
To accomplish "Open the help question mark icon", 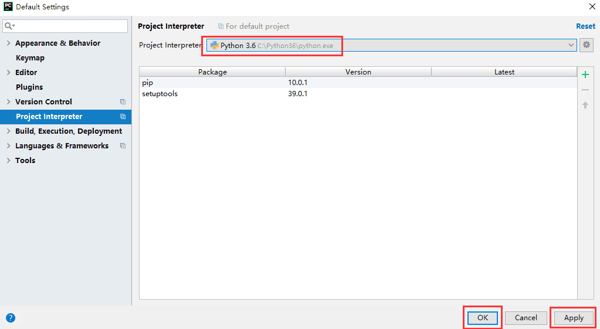I will (x=11, y=317).
